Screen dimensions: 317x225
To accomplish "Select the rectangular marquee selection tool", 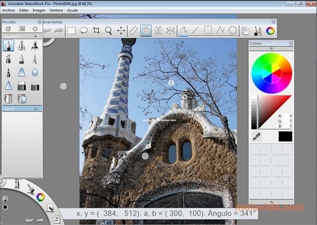I will 71,31.
